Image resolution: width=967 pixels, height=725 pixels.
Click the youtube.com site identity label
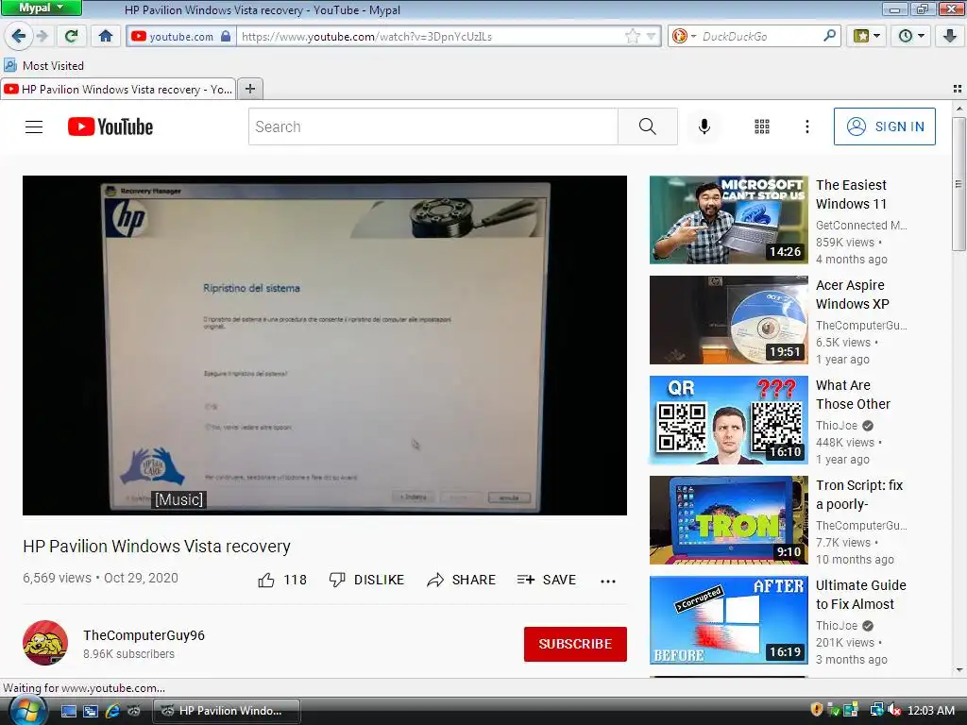[181, 37]
